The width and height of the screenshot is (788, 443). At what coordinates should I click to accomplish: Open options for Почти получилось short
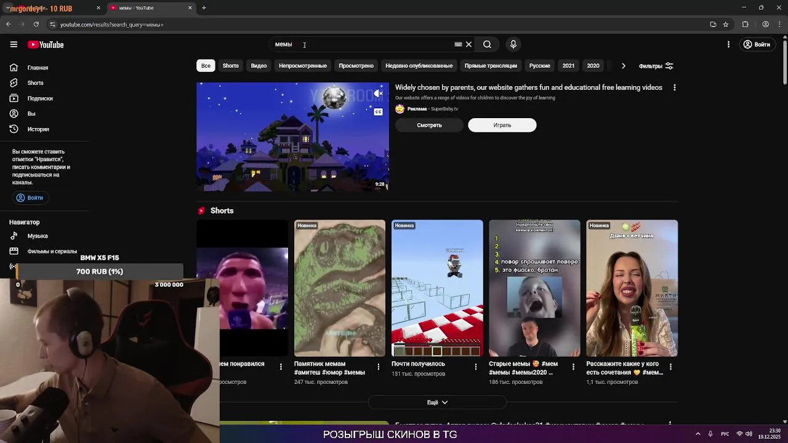tap(475, 367)
